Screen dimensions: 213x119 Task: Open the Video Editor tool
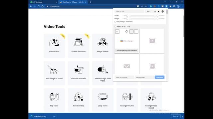click(54, 46)
